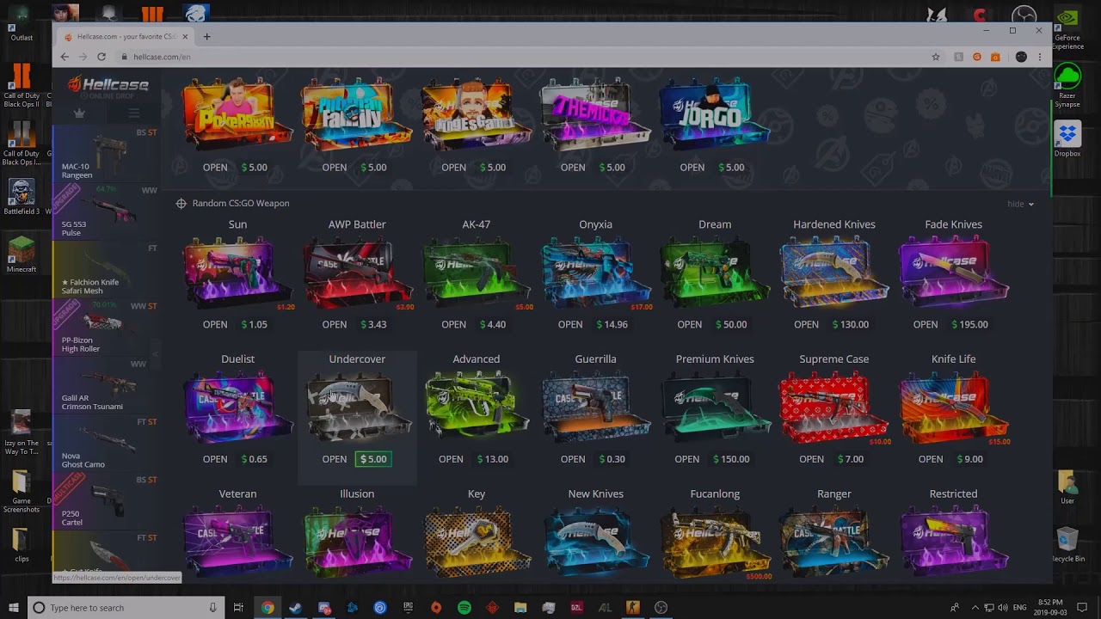The image size is (1101, 619).
Task: Open Battlefield 3 desktop icon
Action: coord(22,197)
